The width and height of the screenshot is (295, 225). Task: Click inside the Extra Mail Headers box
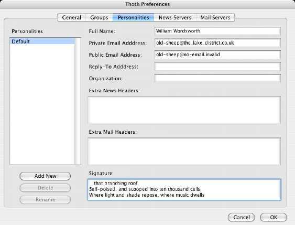(x=184, y=151)
